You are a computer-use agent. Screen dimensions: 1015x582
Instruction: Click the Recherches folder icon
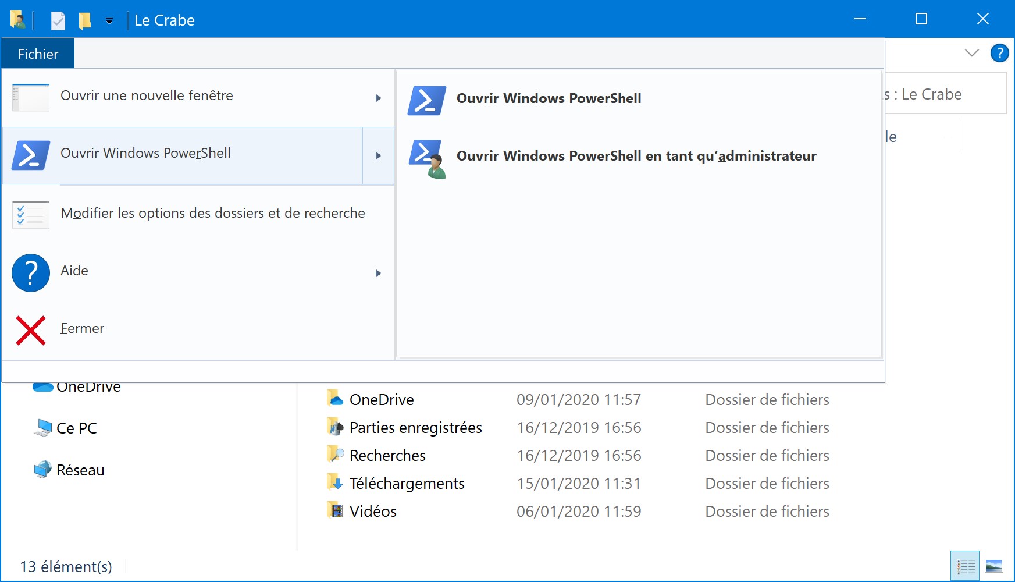click(335, 455)
